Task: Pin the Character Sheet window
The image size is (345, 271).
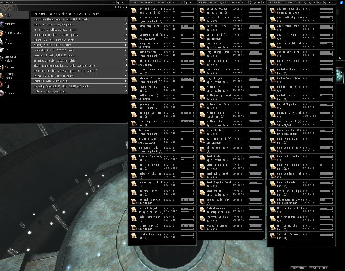Action: point(118,2)
